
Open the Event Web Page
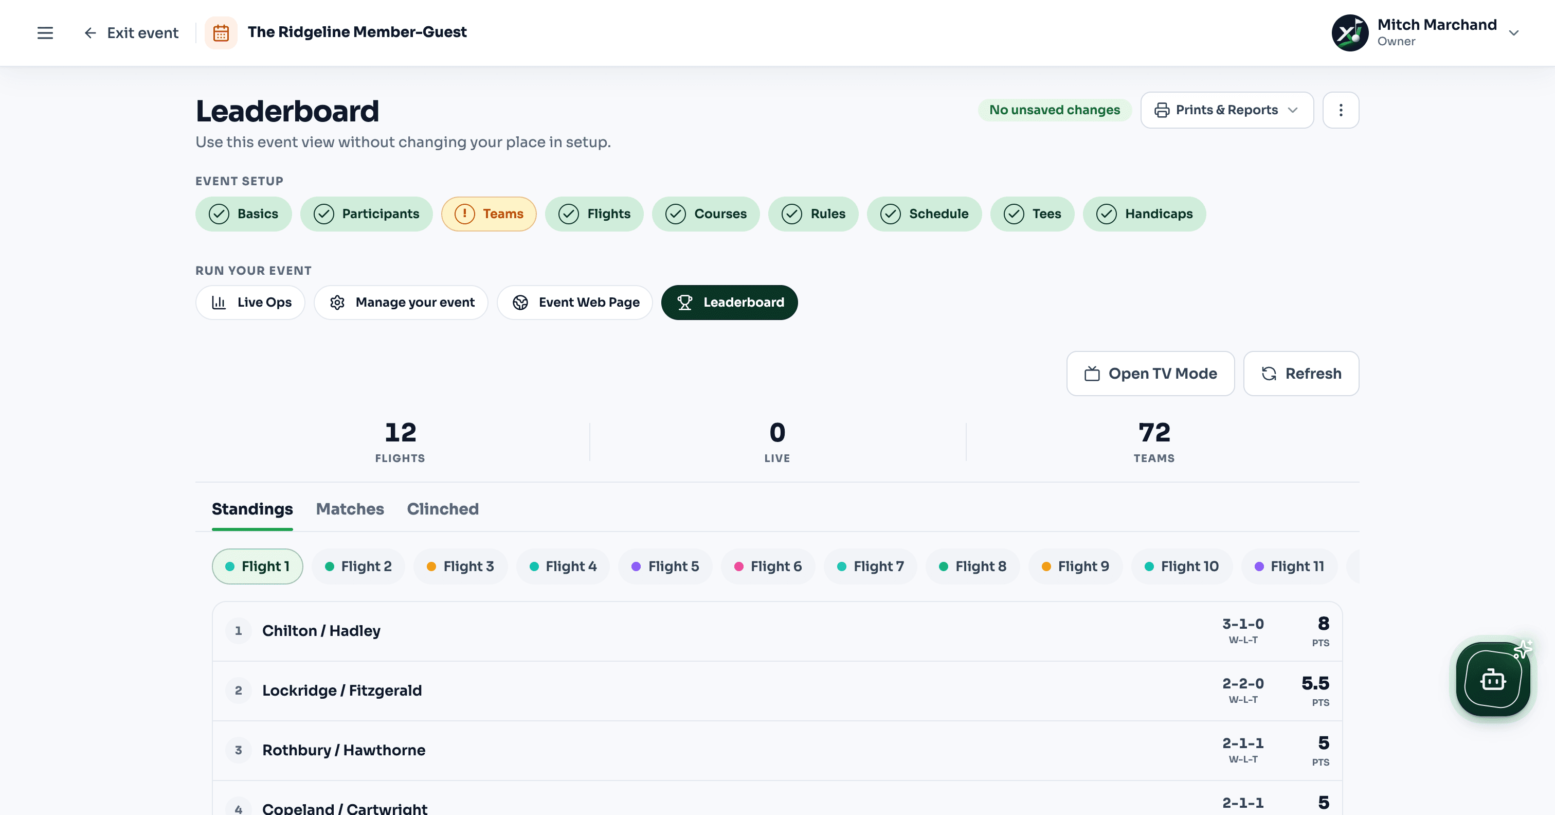[x=575, y=303]
